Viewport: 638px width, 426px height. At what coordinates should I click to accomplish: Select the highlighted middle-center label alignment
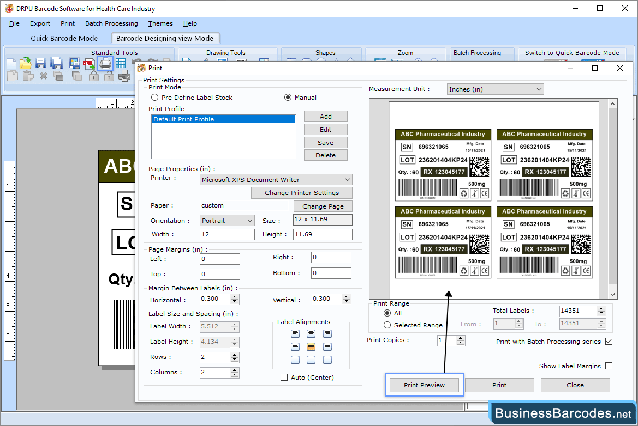tap(311, 347)
